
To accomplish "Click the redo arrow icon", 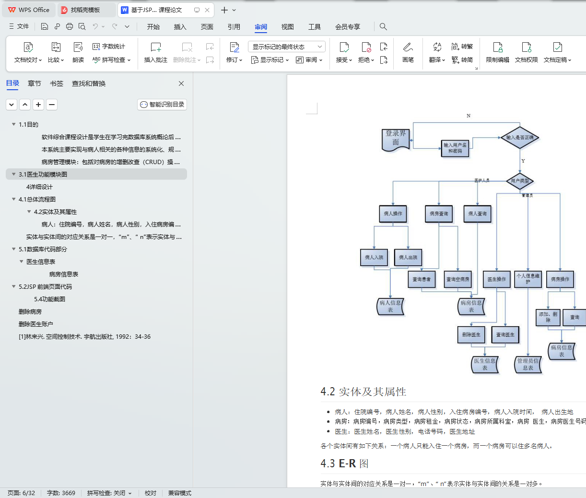I will pyautogui.click(x=115, y=26).
